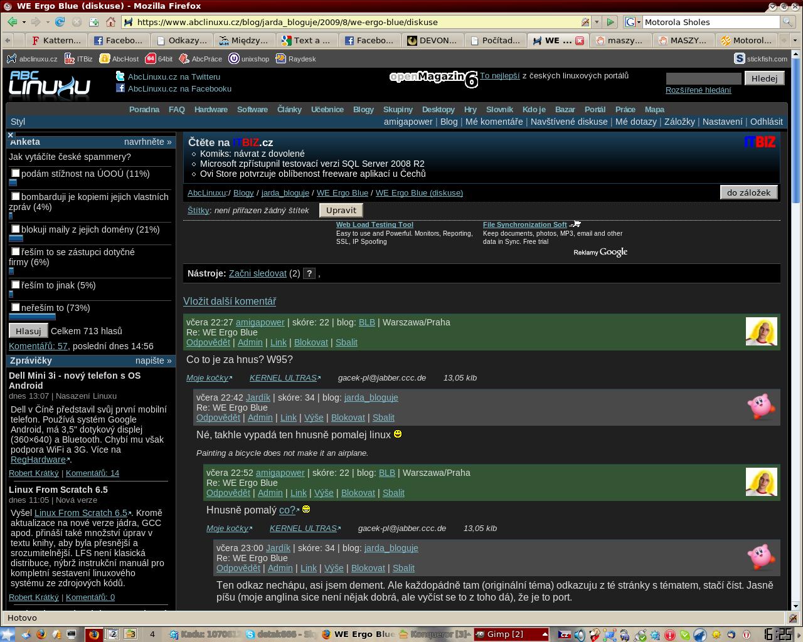Viewport: 803px width, 642px height.
Task: Open the 64bit bookmark
Action: (159, 59)
